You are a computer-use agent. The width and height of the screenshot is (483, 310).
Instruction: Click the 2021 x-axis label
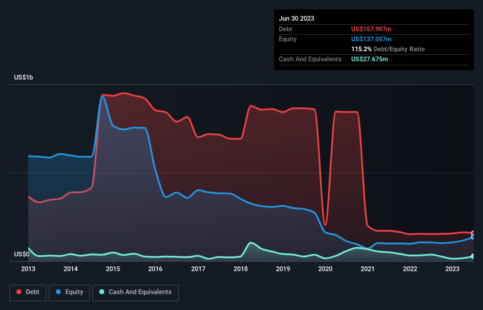pyautogui.click(x=368, y=269)
